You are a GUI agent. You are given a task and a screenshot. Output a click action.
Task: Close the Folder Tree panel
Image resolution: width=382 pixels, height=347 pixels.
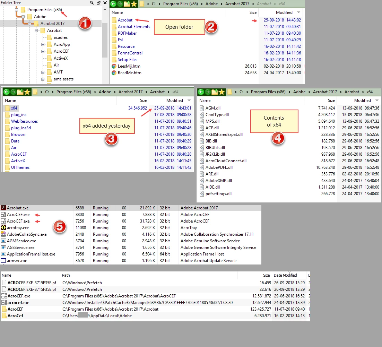click(x=105, y=3)
